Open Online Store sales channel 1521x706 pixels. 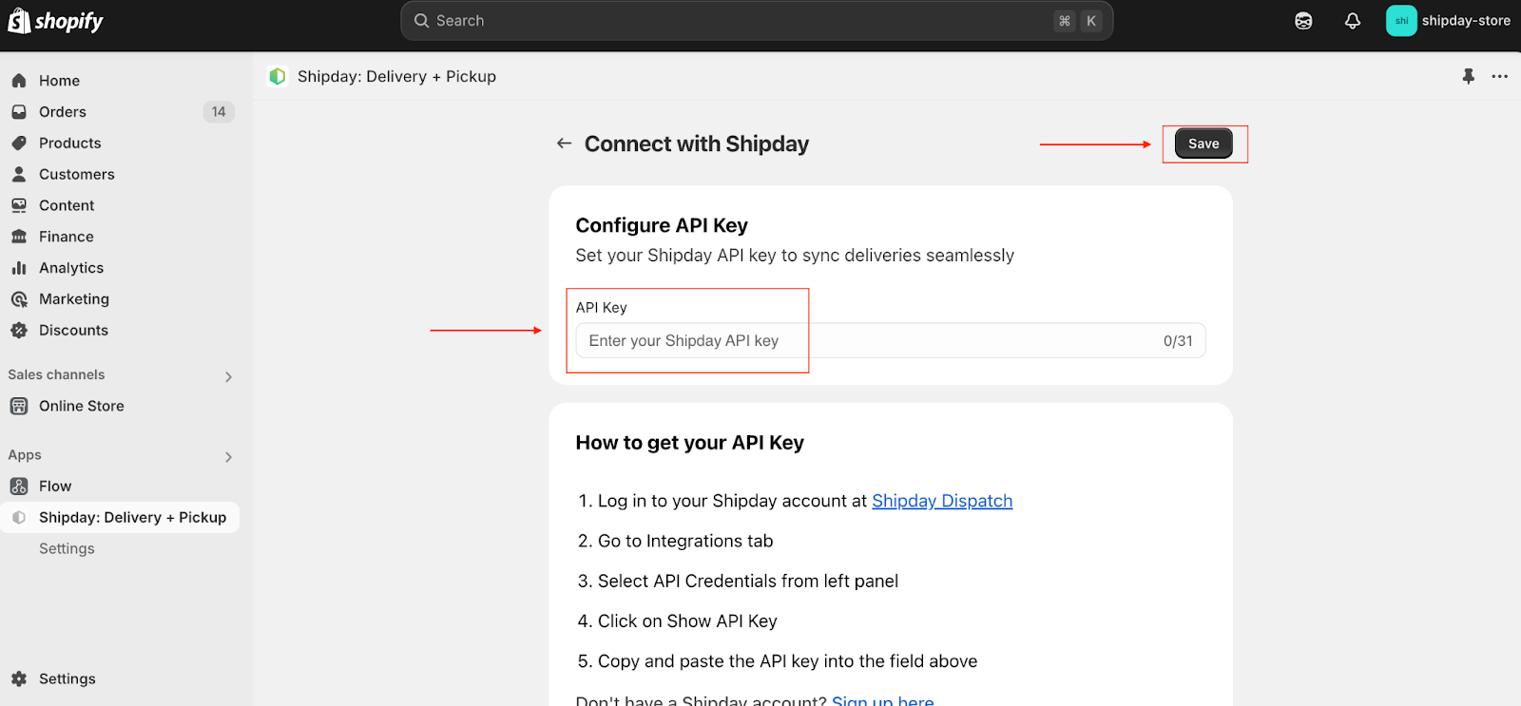pyautogui.click(x=82, y=406)
